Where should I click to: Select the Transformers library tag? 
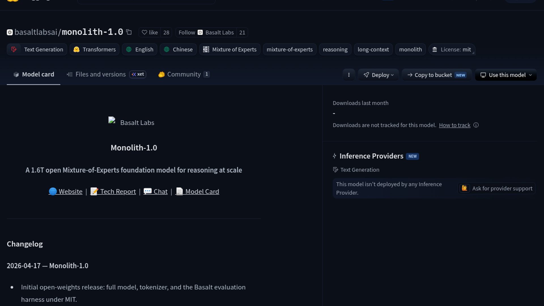94,49
